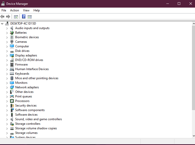Click the Storage controllers icon
Image resolution: width=195 pixels, height=145 pixels.
[x=12, y=124]
